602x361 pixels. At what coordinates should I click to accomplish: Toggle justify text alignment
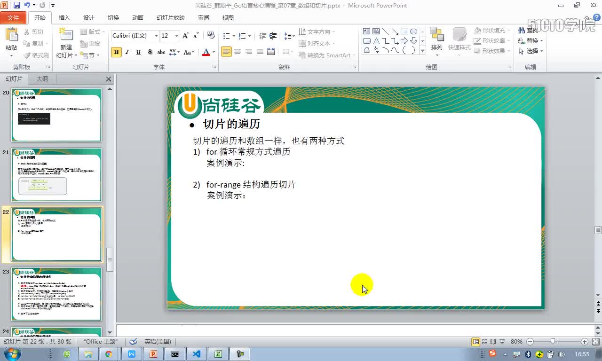pyautogui.click(x=260, y=52)
